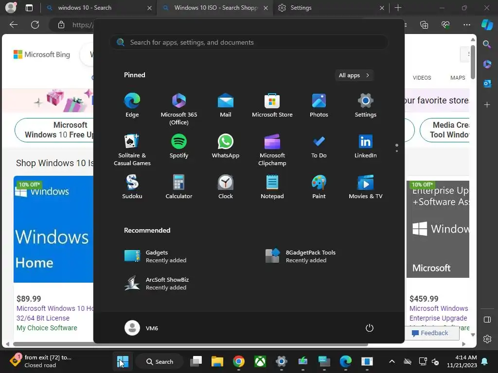
Task: Open the notification bell
Action: pyautogui.click(x=485, y=361)
